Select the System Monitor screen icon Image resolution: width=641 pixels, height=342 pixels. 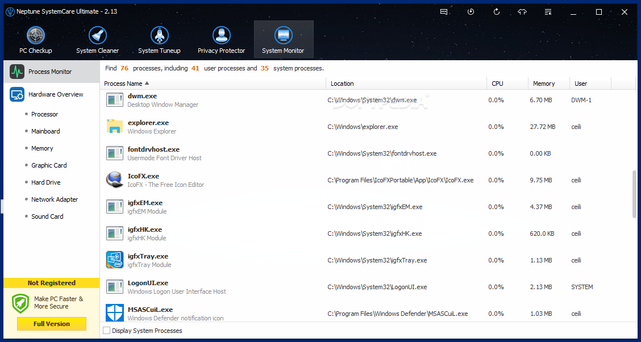[284, 36]
